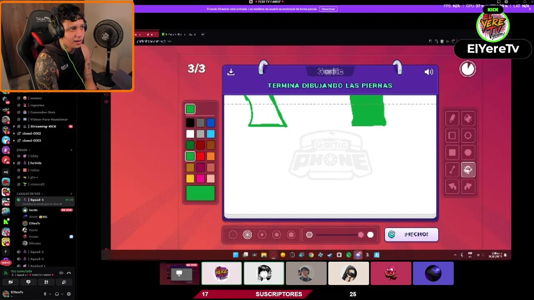Adjust the opacity slider track
Image resolution: width=534 pixels, height=300 pixels.
click(x=340, y=235)
